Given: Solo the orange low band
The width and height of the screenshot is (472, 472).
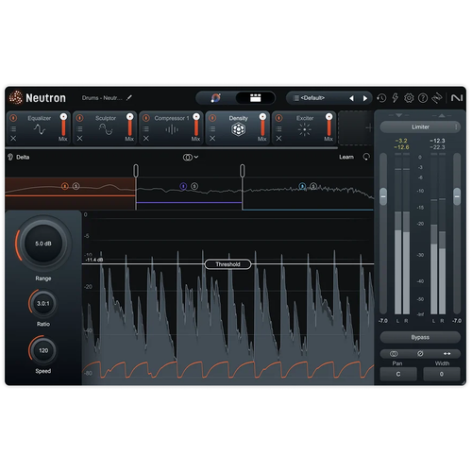Looking at the screenshot, I should tap(76, 186).
